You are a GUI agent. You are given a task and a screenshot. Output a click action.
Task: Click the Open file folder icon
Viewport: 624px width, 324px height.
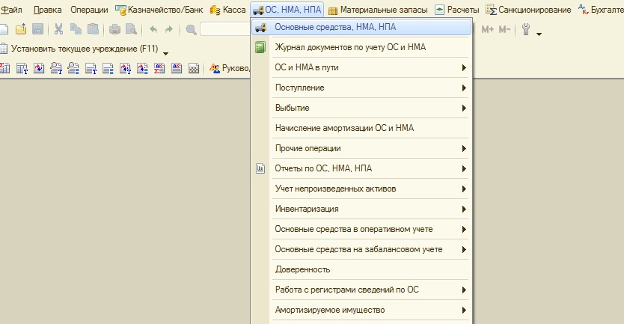(20, 30)
